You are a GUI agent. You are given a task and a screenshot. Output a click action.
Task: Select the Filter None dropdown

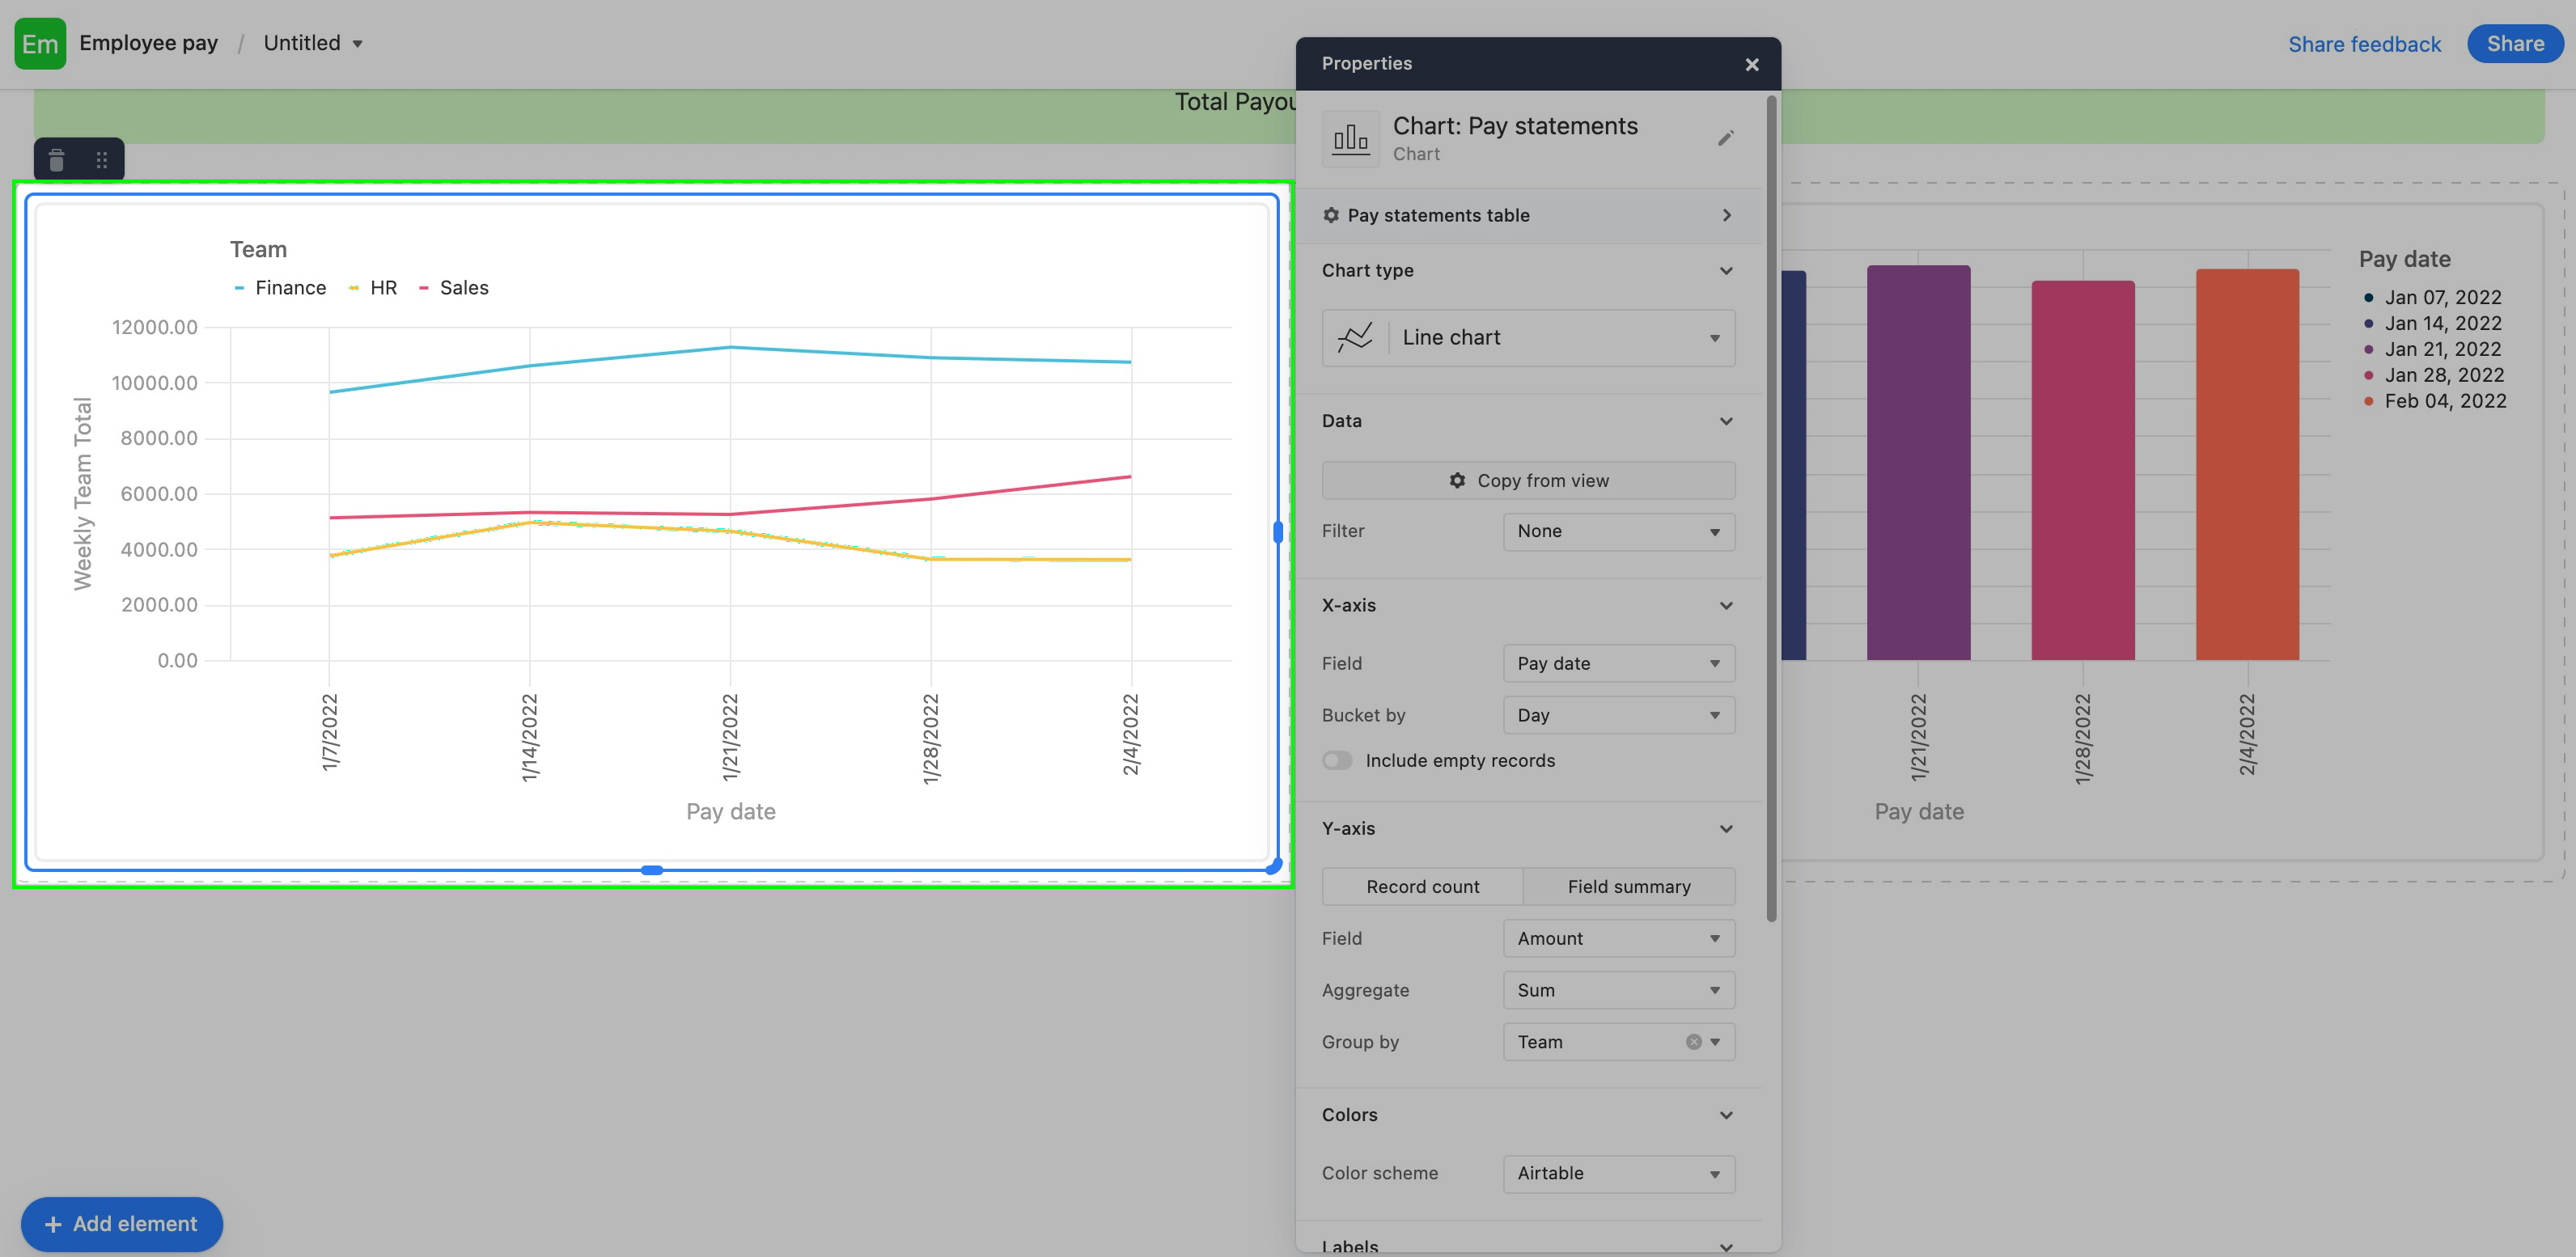(x=1616, y=531)
